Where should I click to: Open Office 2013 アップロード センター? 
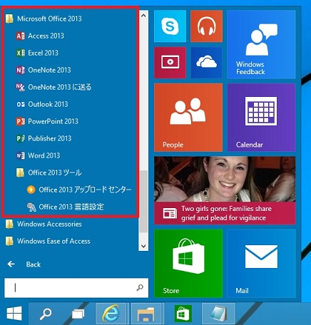(x=79, y=190)
